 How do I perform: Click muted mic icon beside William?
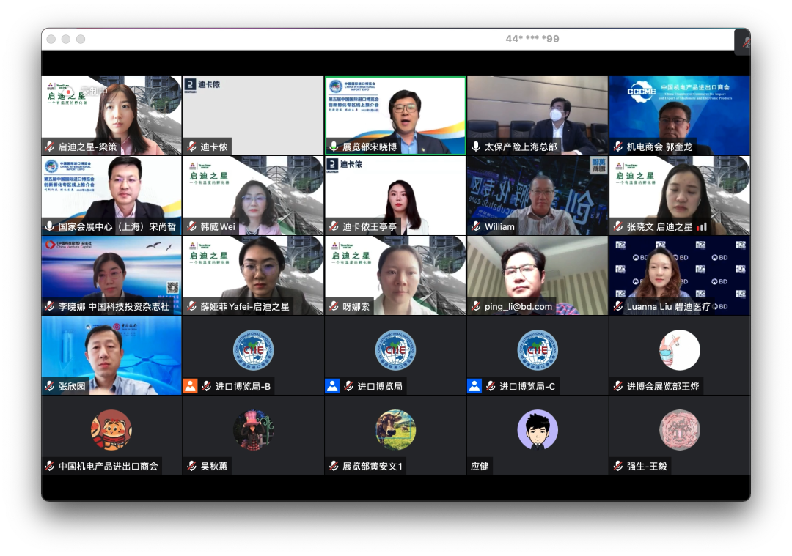click(x=476, y=226)
